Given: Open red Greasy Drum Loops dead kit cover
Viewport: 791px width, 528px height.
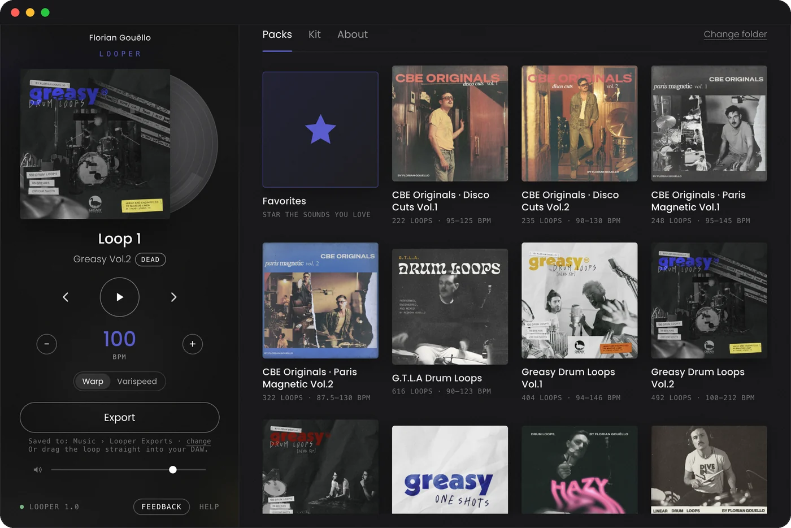Looking at the screenshot, I should coord(320,467).
